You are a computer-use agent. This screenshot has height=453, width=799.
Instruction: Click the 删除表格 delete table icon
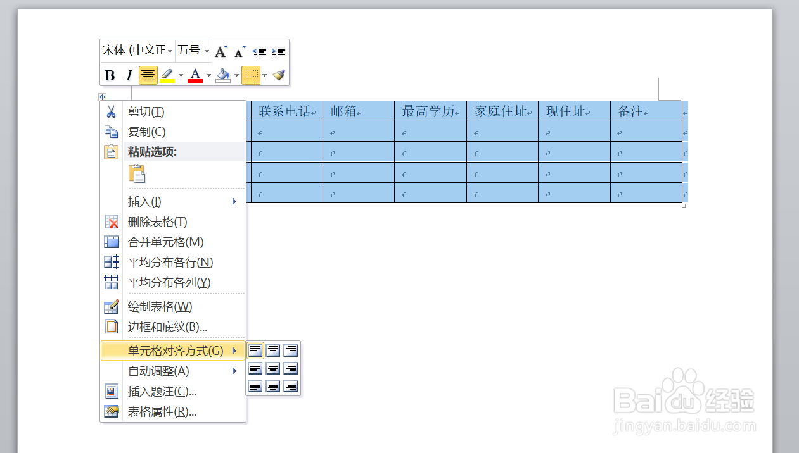coord(111,222)
